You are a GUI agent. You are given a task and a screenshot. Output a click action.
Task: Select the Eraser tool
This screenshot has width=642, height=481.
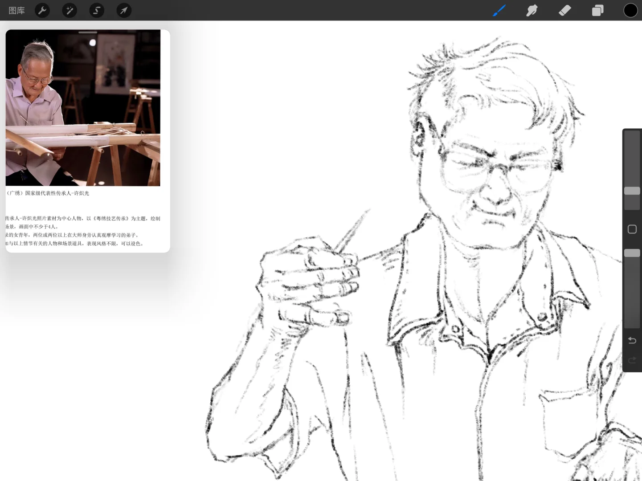point(564,10)
